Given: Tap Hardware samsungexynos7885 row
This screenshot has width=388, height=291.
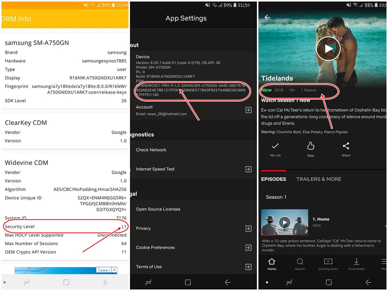Looking at the screenshot, I should click(66, 61).
